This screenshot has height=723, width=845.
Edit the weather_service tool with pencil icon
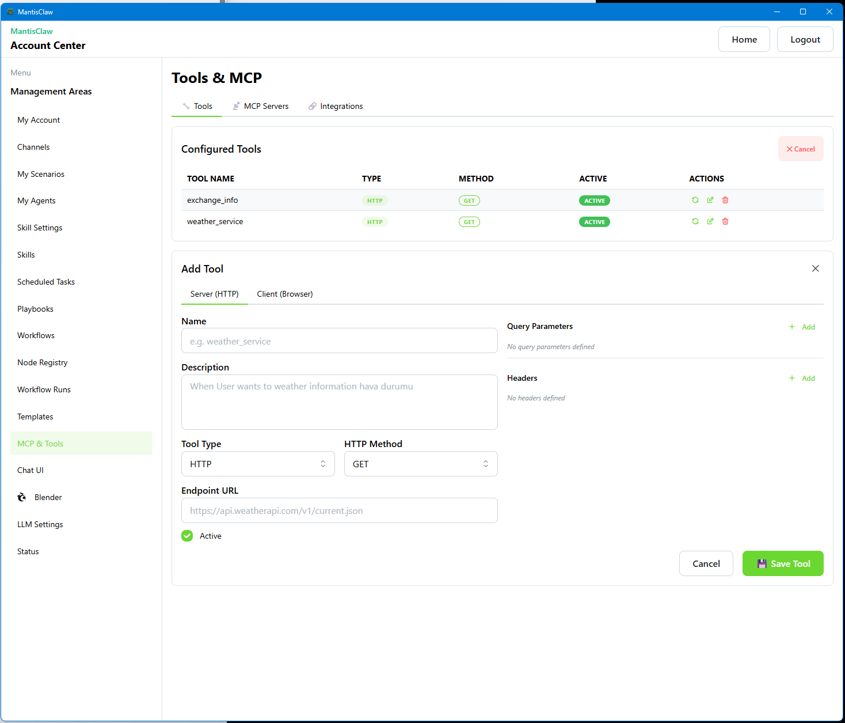point(710,221)
